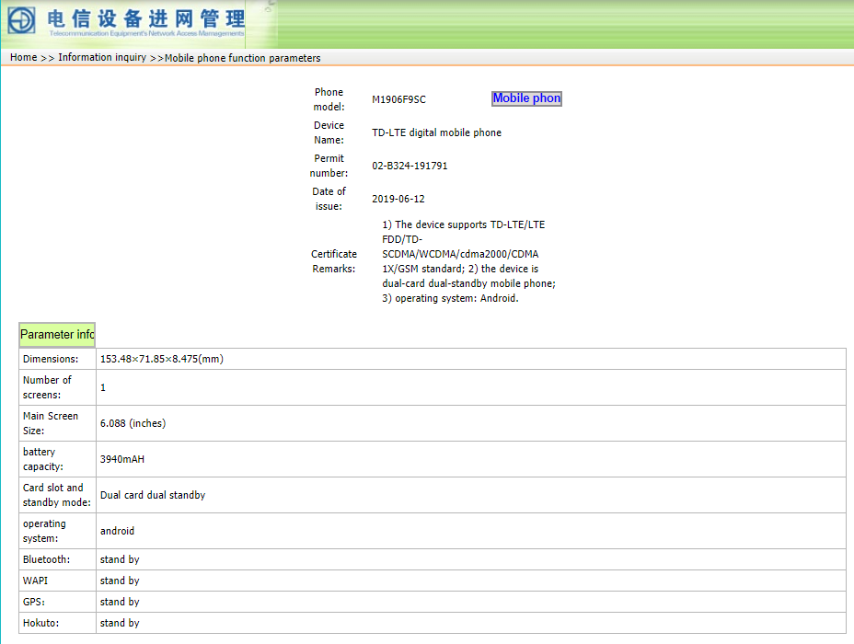This screenshot has width=854, height=644.
Task: Open Information inquiry breadcrumb link
Action: tap(102, 58)
